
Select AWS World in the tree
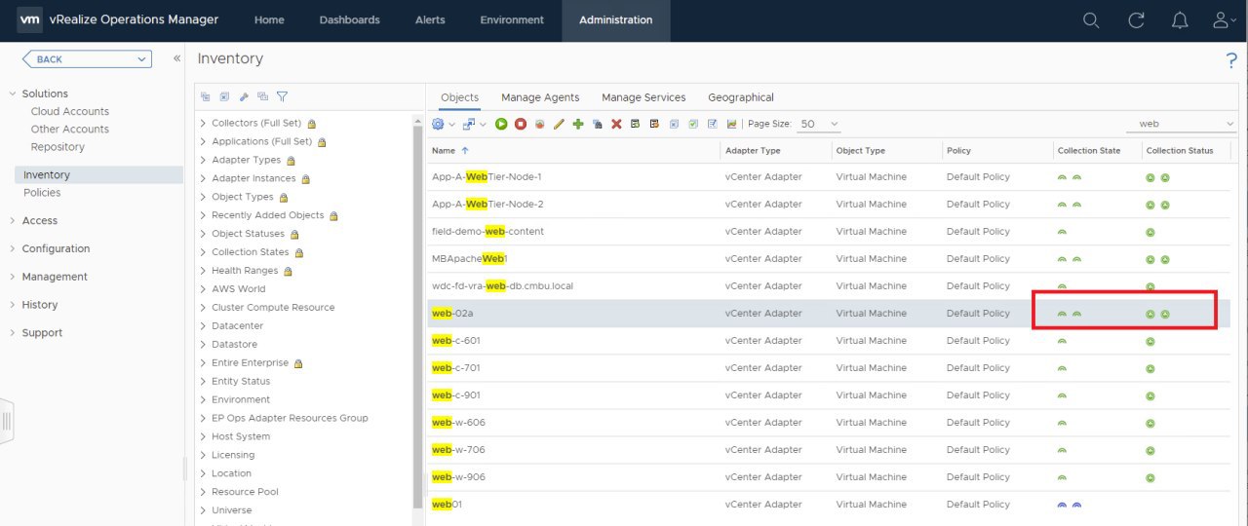[238, 289]
